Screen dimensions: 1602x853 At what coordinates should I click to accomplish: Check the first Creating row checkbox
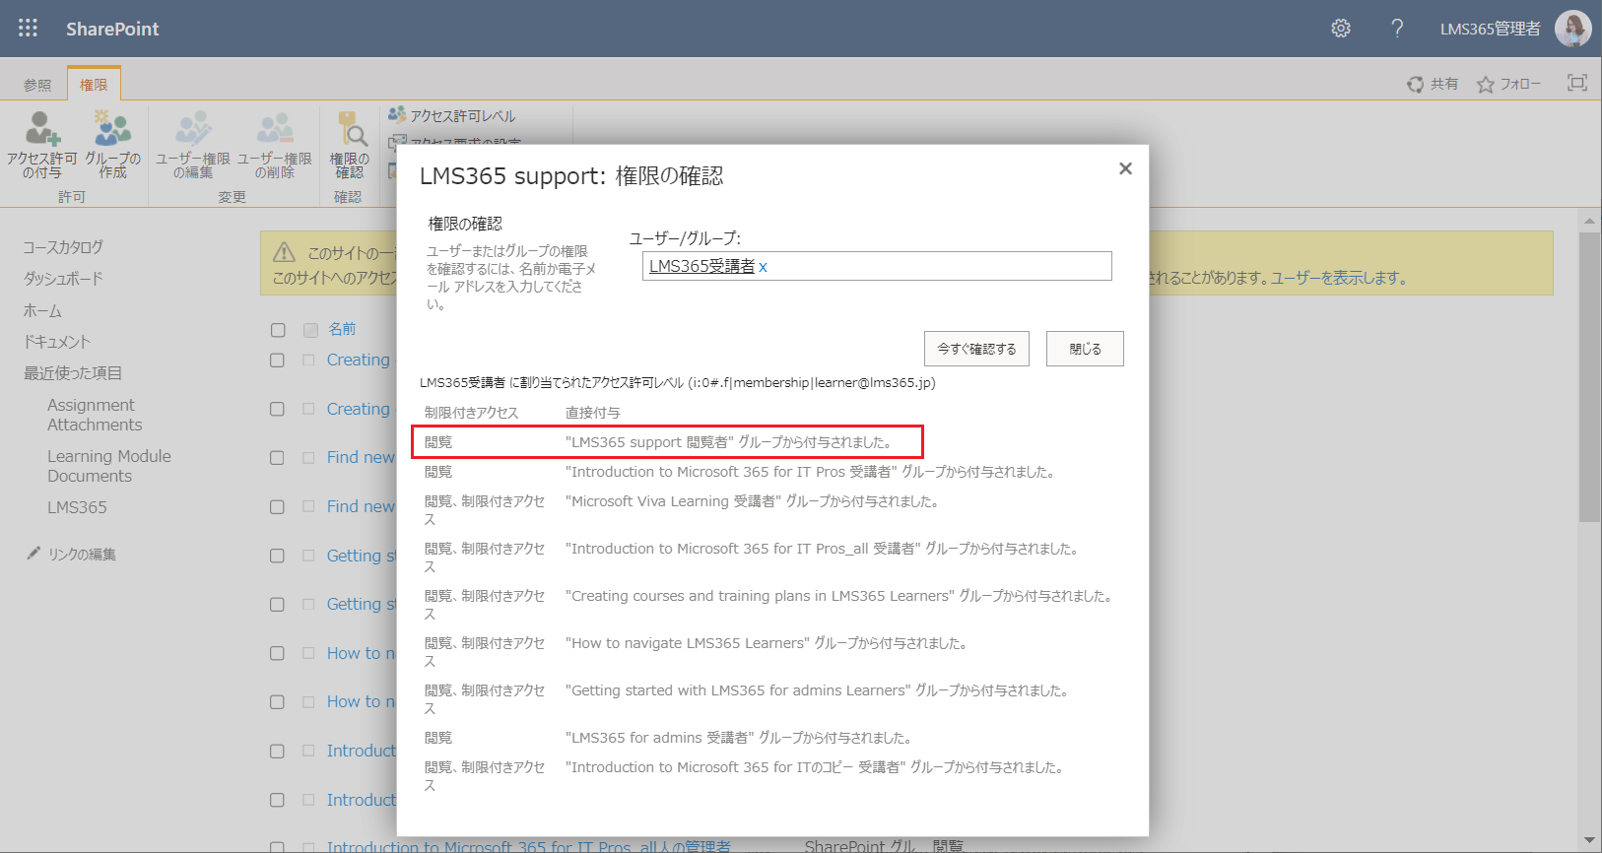pos(278,361)
